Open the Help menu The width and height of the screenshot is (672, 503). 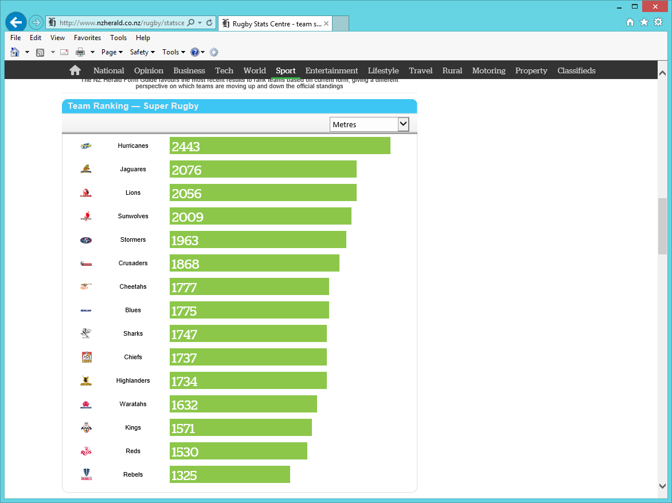point(143,38)
